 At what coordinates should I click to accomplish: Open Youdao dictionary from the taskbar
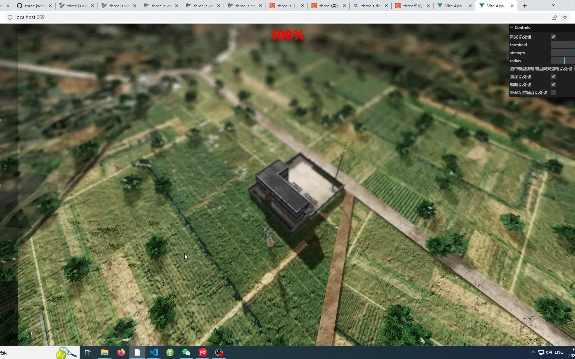[203, 352]
